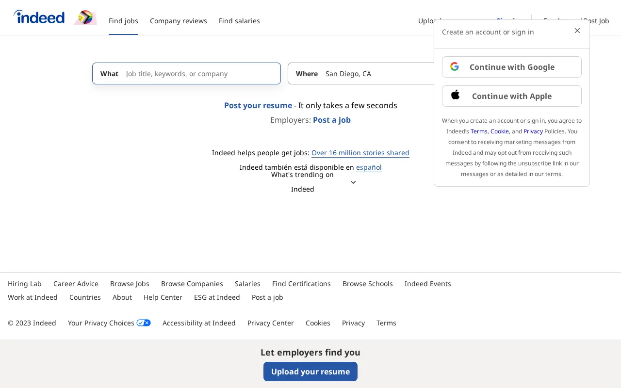
Task: Open Browse Jobs footer link
Action: 130,284
